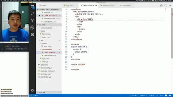Open the Debug view in activity bar
Screen dimensions: 173x97
click(32, 27)
